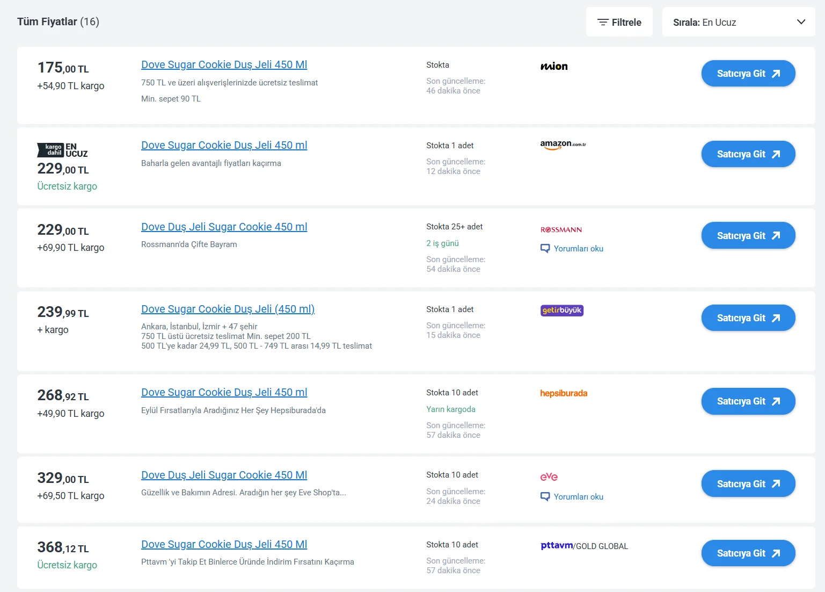Click the Baharla gelen avantajlı fiyatları kaçırma text
This screenshot has height=592, width=825.
[211, 163]
